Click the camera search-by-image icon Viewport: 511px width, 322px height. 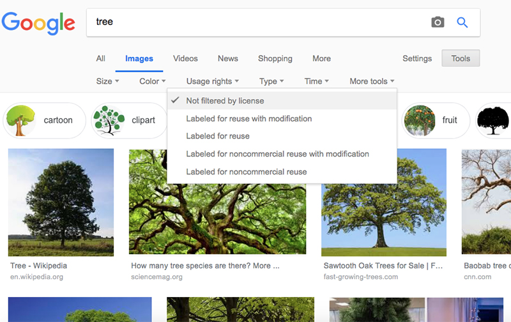point(438,22)
